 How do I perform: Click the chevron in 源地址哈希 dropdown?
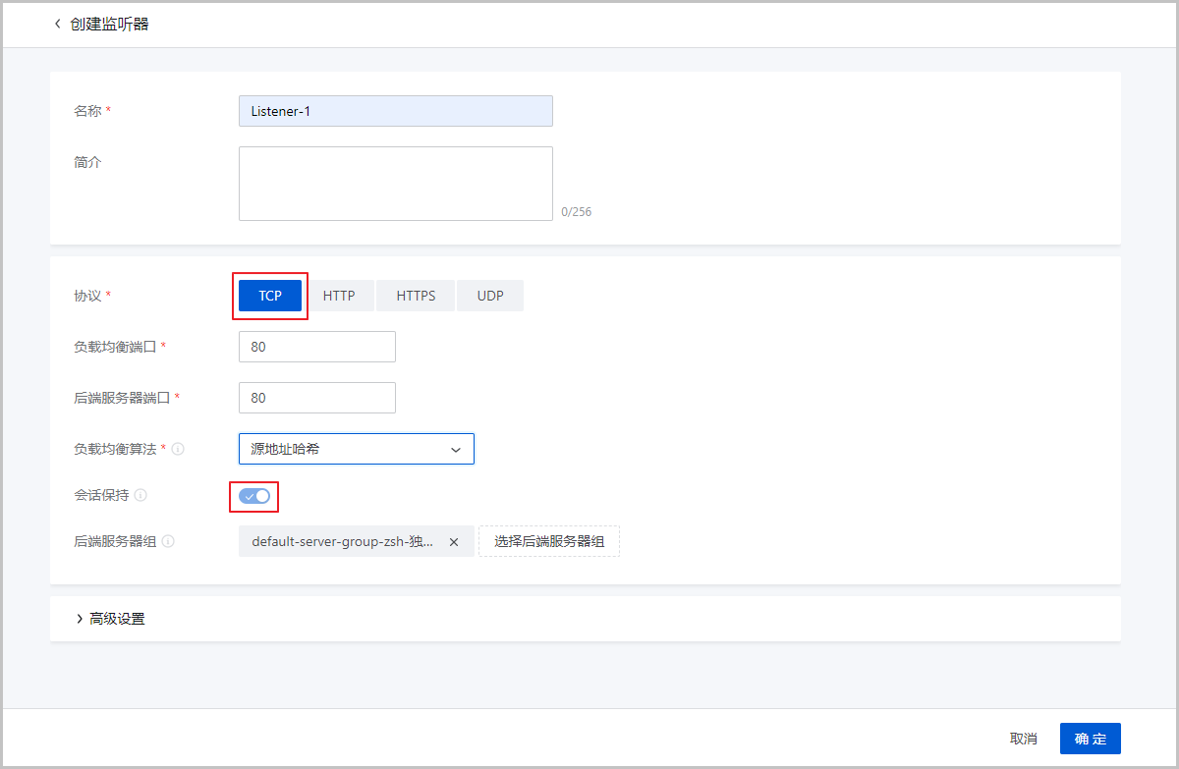tap(456, 450)
